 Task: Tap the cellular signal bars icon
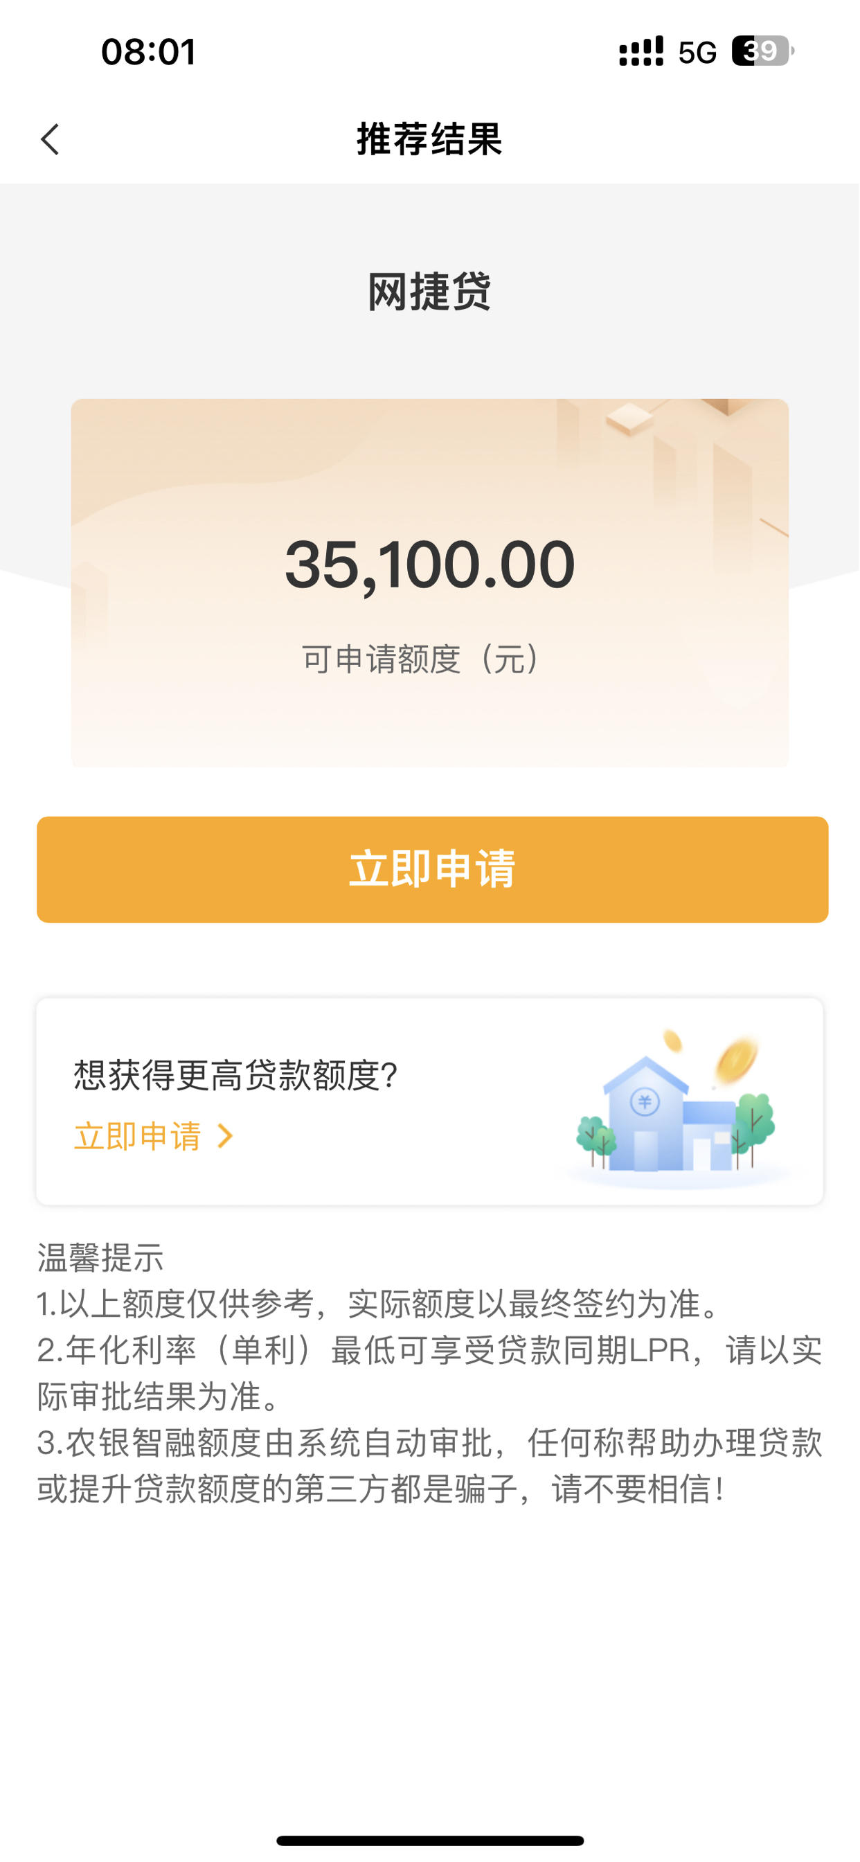click(x=641, y=51)
